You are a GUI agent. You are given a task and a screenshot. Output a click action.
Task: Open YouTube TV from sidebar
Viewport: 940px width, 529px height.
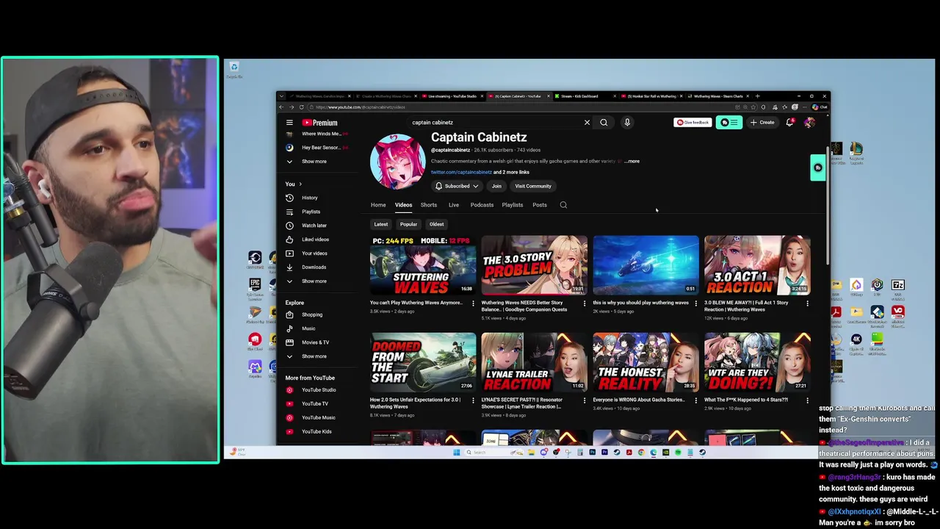(315, 404)
